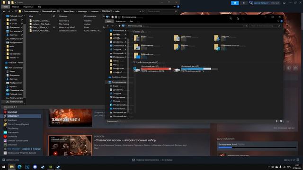
Task: Open help icon in Этот компьютер window
Action: [x=282, y=21]
